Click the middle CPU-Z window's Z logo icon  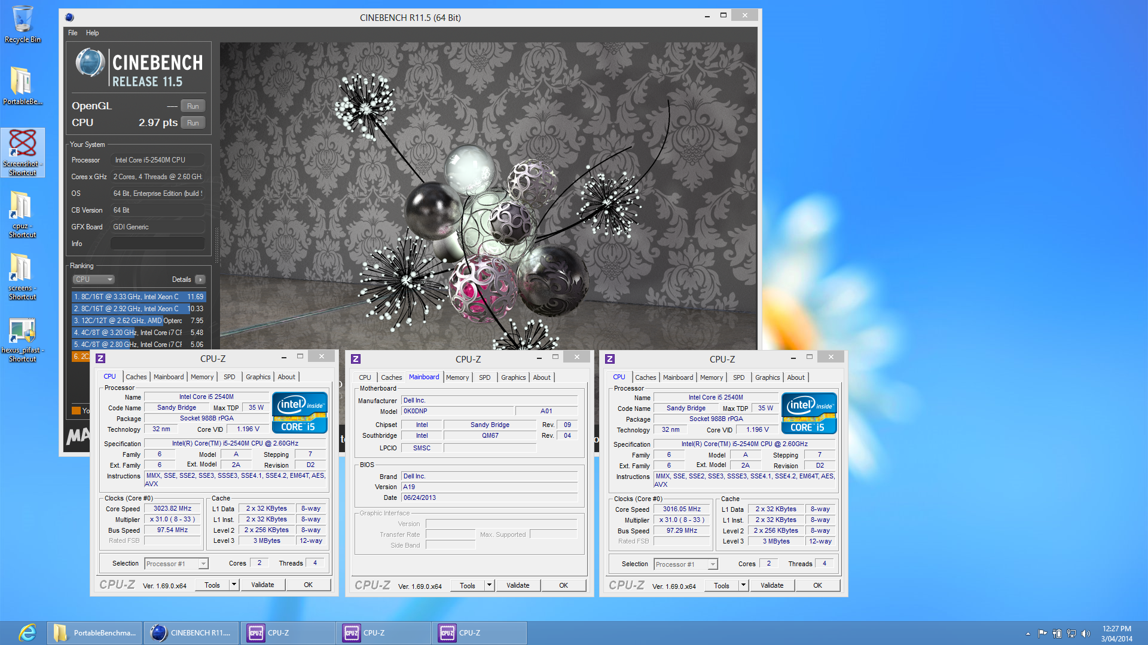point(356,359)
